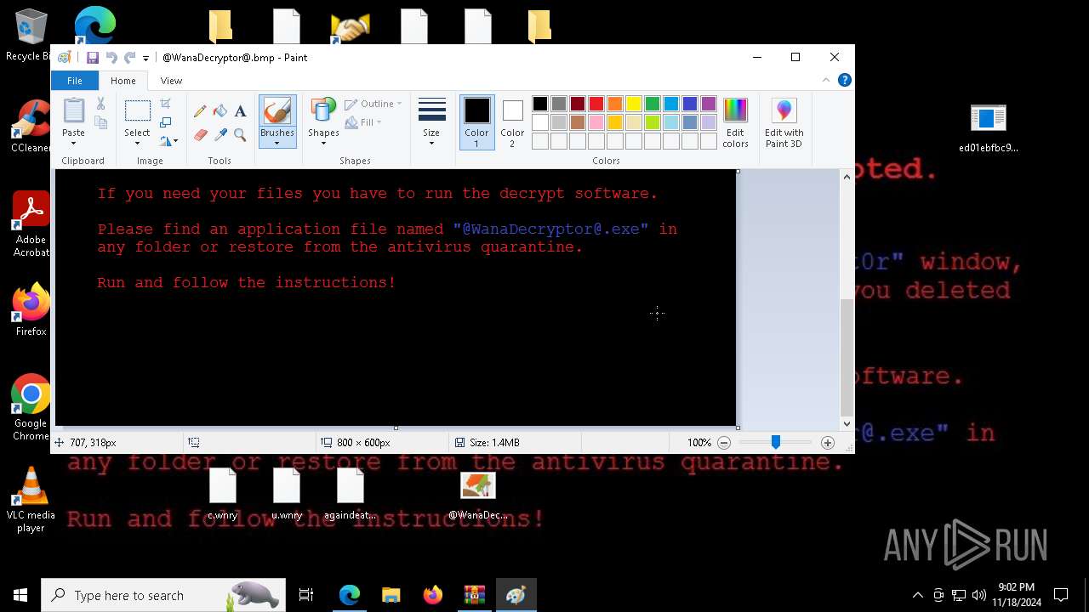Image resolution: width=1089 pixels, height=612 pixels.
Task: Pick the green palette swatch
Action: tap(653, 104)
